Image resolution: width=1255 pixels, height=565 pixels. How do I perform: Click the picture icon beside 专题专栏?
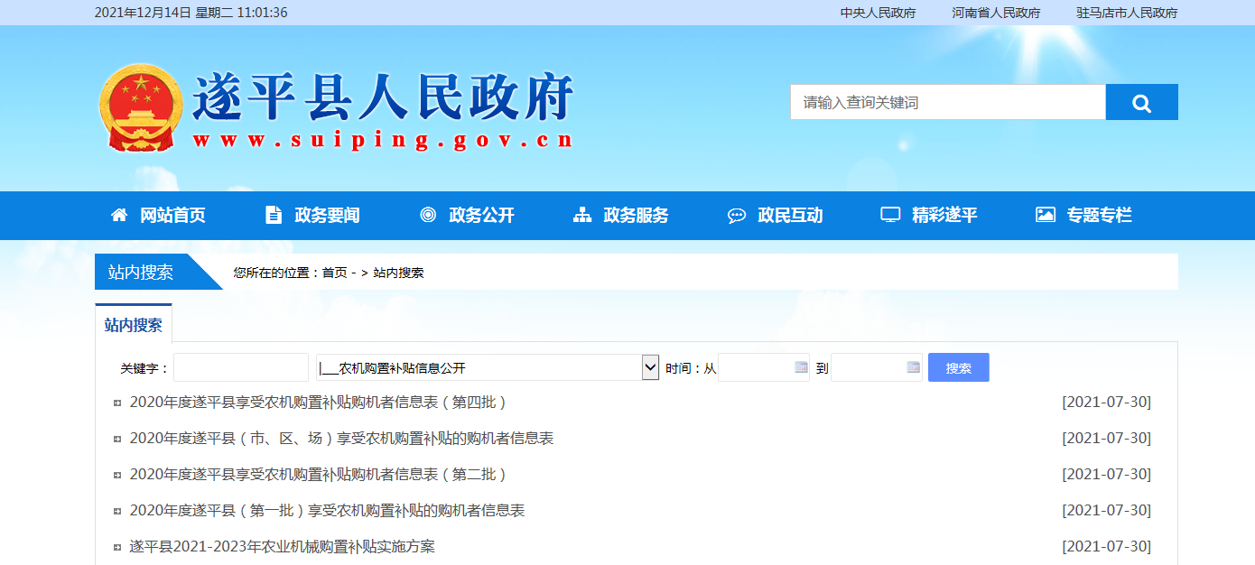pos(1046,215)
